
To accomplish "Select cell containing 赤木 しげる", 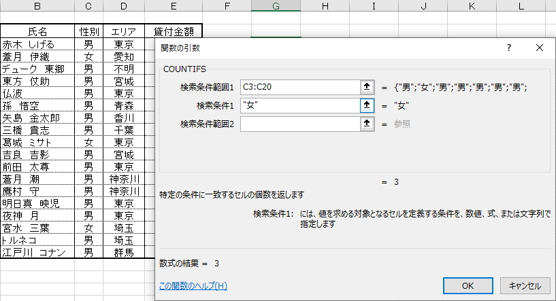I will point(37,44).
